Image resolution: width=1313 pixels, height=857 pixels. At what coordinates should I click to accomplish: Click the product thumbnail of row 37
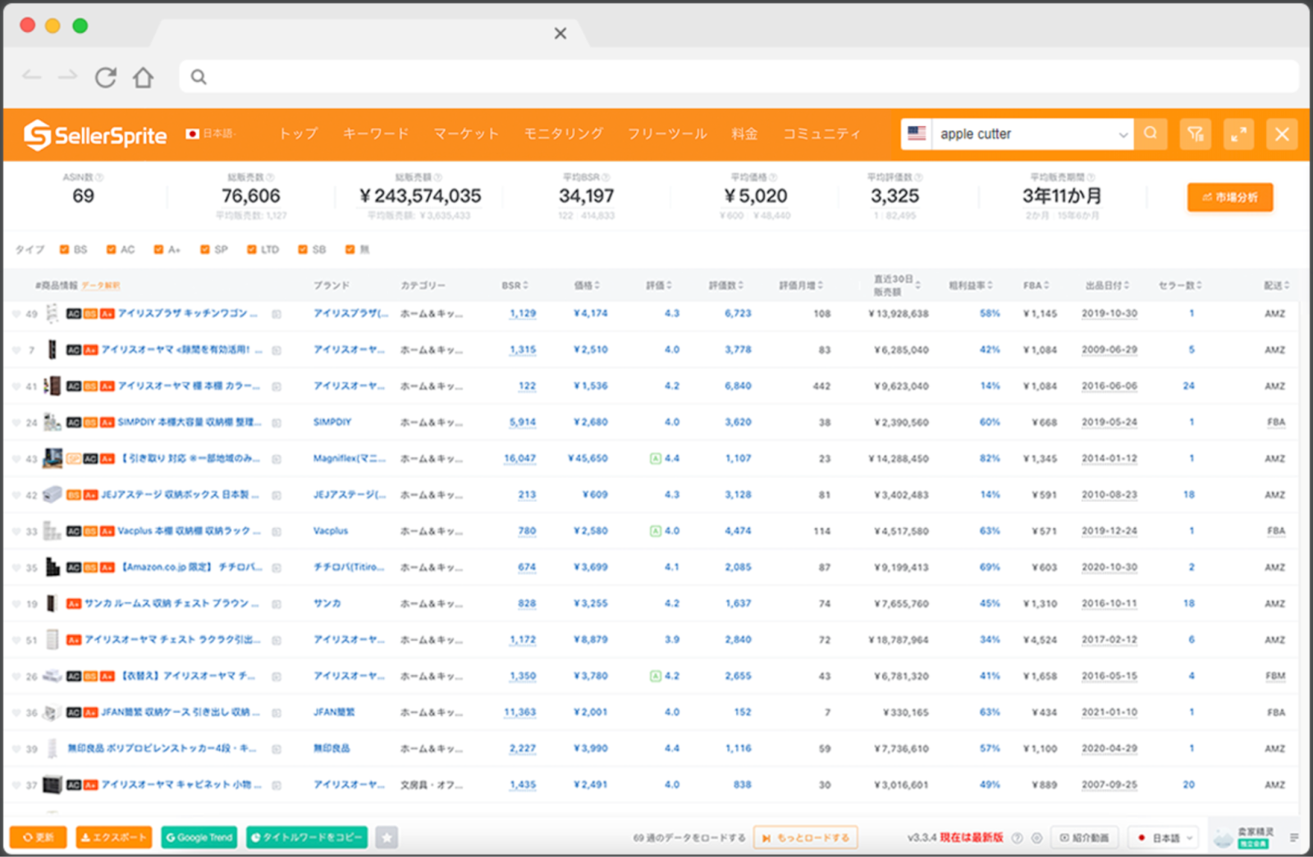53,785
